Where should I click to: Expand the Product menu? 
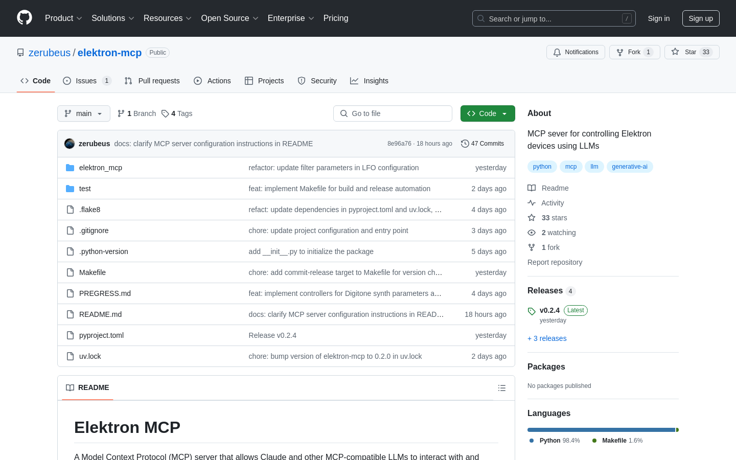63,18
